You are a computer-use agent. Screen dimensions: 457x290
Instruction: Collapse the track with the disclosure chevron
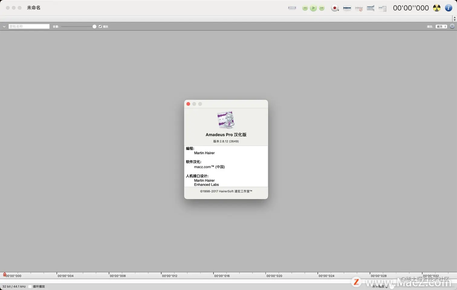[x=4, y=27]
